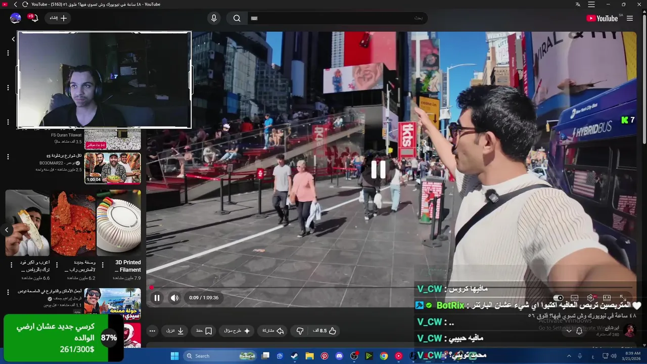Open the Windows Start menu
The height and width of the screenshot is (364, 647).
[x=174, y=356]
